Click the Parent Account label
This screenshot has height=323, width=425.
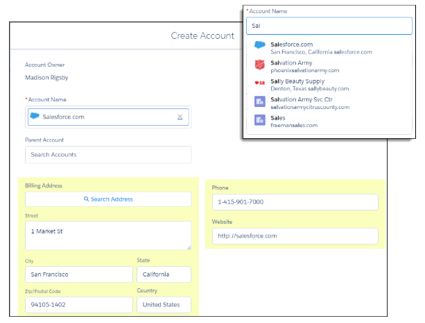[44, 140]
